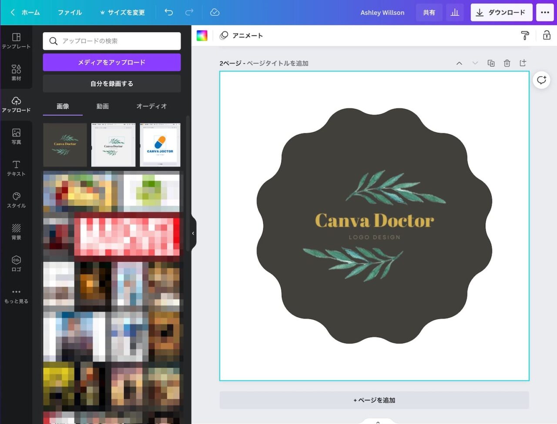Click the uploads search field

(112, 41)
